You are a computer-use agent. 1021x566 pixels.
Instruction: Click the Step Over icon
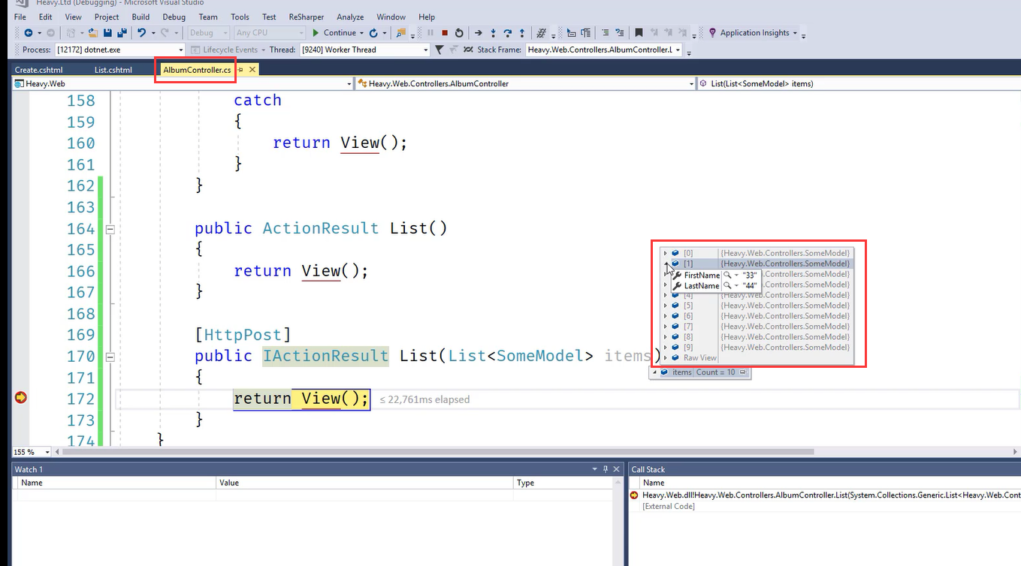point(507,33)
